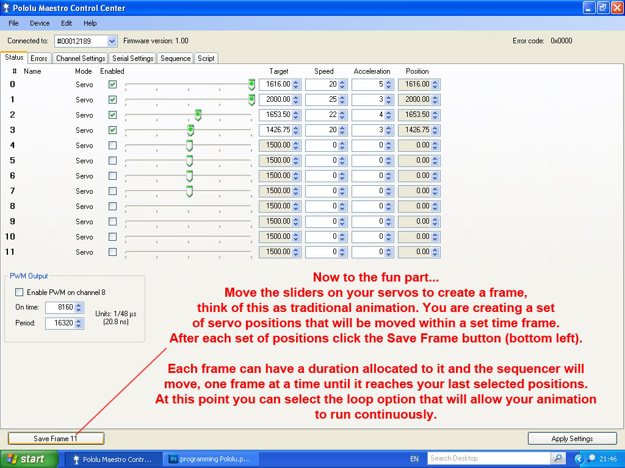Screen dimensions: 625x468
Task: Open Pololu Maestro taskbar button
Action: 113,459
